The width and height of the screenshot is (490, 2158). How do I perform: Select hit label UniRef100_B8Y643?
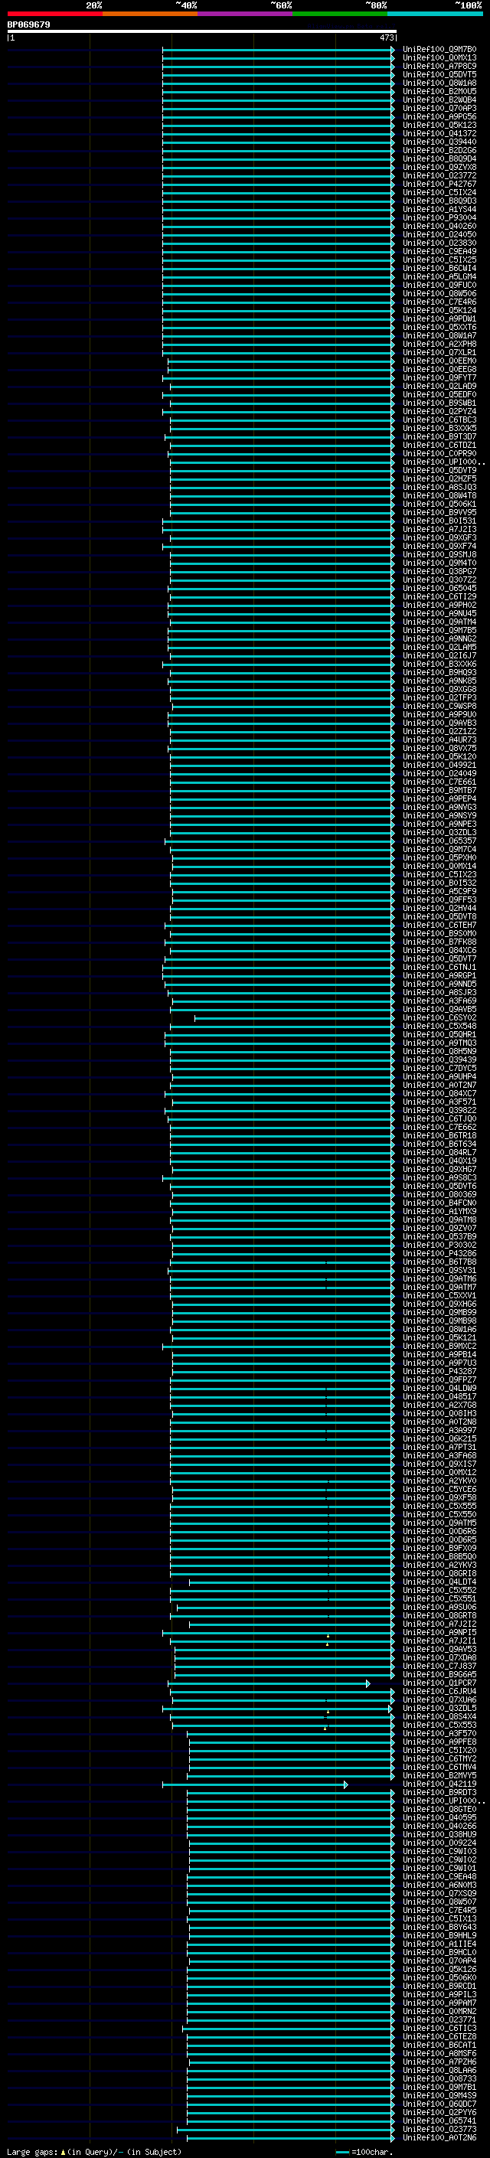coord(439,1927)
